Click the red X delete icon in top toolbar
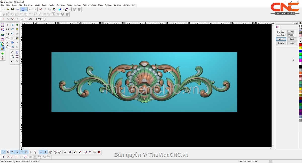Image resolution: width=302 pixels, height=163 pixels. pyautogui.click(x=40, y=9)
